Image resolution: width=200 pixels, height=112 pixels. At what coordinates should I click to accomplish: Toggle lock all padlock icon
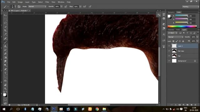183,41
